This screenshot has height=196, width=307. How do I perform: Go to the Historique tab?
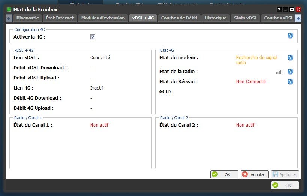click(216, 18)
